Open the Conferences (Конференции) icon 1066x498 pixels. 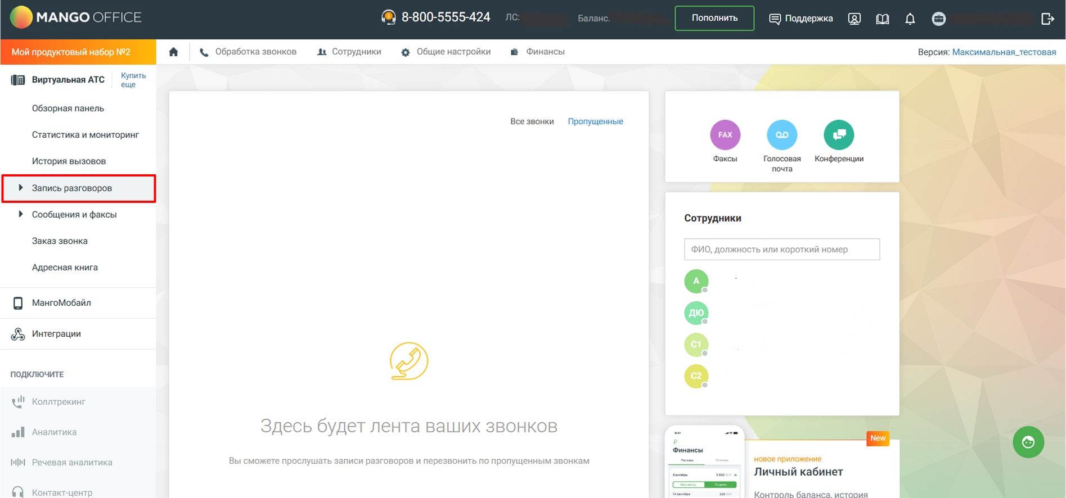838,135
